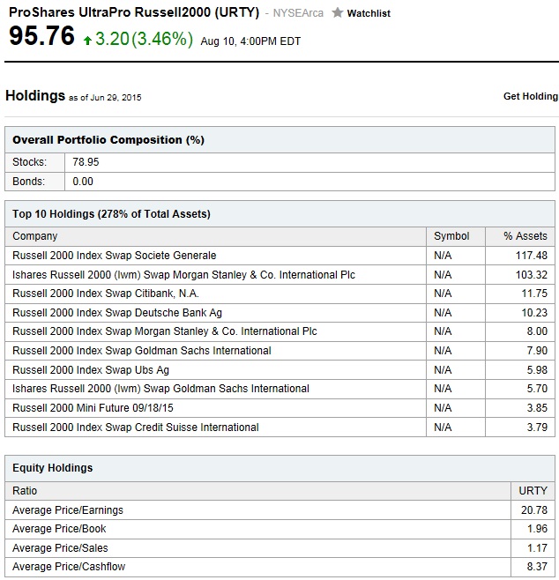
Task: Click the 7.90 assets value
Action: coord(537,350)
